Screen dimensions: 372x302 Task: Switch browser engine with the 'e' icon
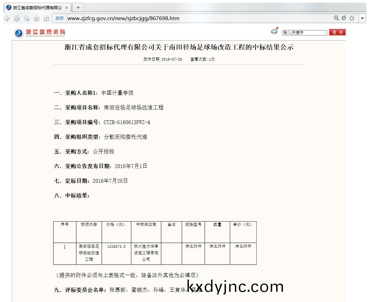point(344,18)
